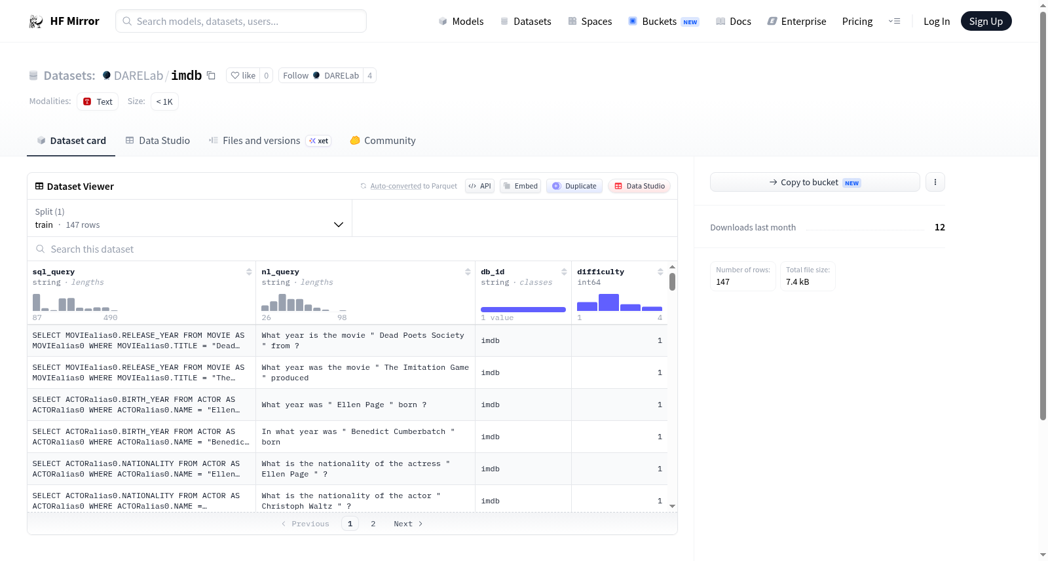Image resolution: width=1048 pixels, height=561 pixels.
Task: Click the 'Total file size: 7.4 kB' stat
Action: point(808,276)
